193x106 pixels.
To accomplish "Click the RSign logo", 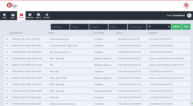I will (x=12, y=5).
